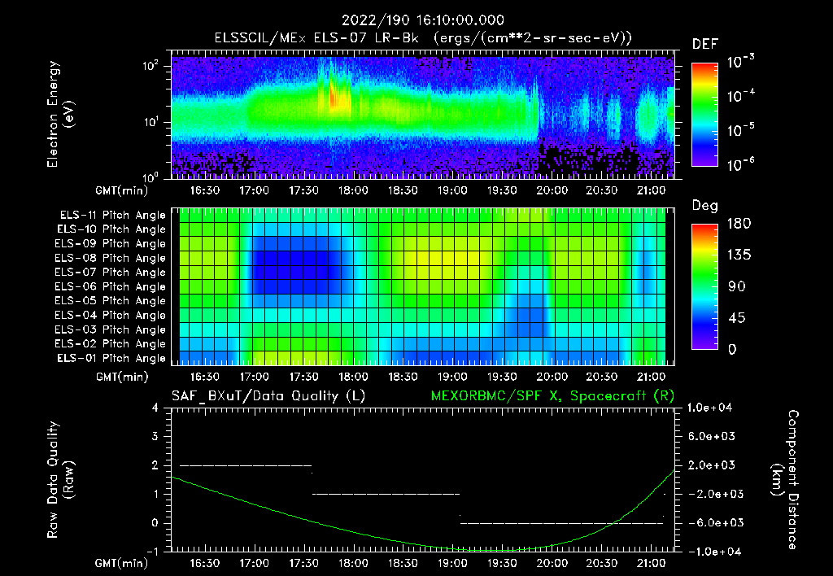
Task: Click the 135 value on the Deg colorbar
Action: (739, 255)
